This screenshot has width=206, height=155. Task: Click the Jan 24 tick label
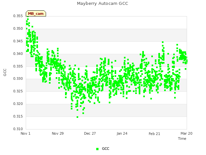[x=122, y=133]
